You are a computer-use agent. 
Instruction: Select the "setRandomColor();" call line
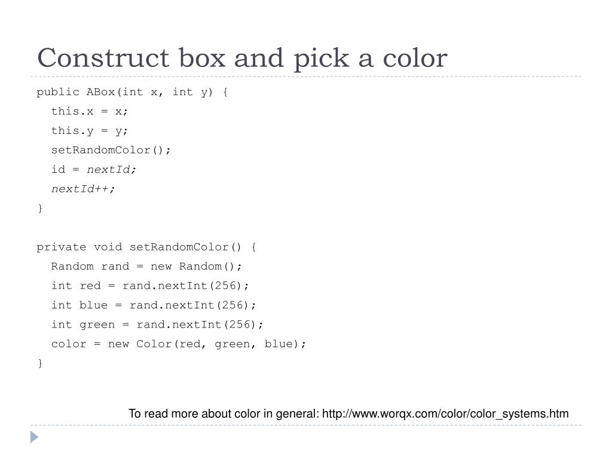coord(111,150)
